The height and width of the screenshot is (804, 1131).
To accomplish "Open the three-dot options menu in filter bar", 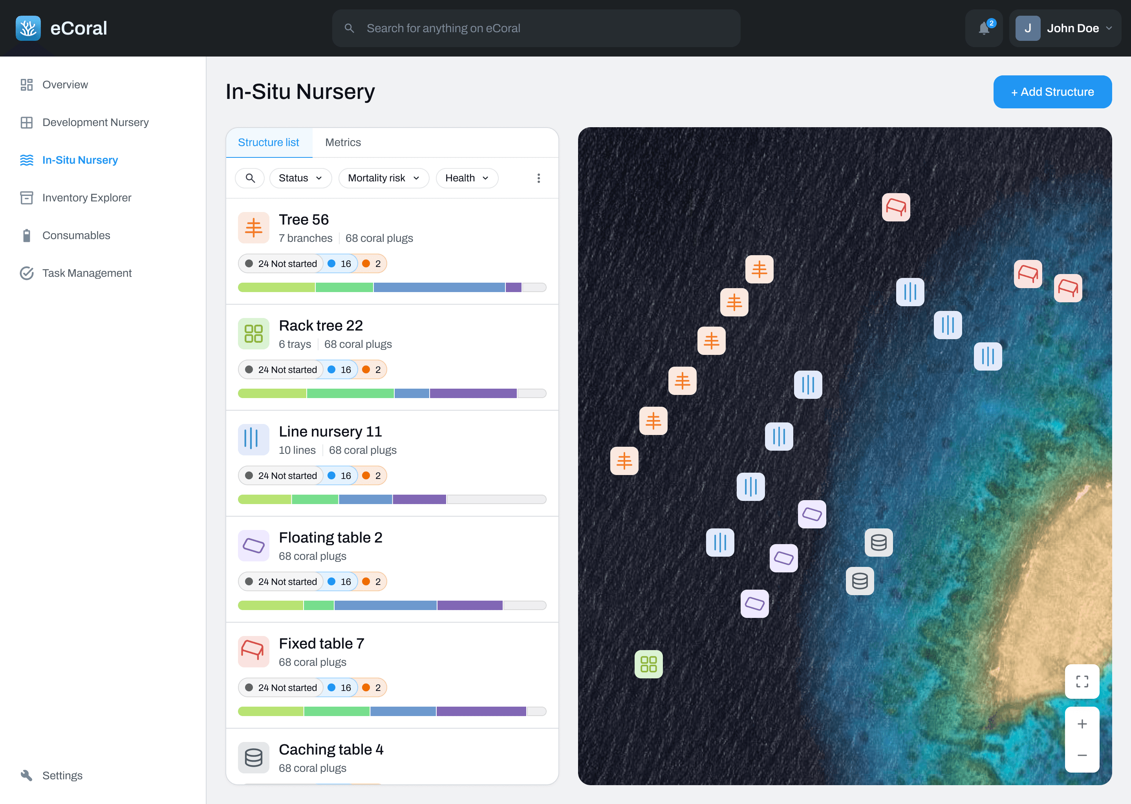I will [x=538, y=178].
